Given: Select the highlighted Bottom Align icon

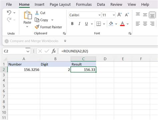Looking at the screenshot, I should pos(152,15).
